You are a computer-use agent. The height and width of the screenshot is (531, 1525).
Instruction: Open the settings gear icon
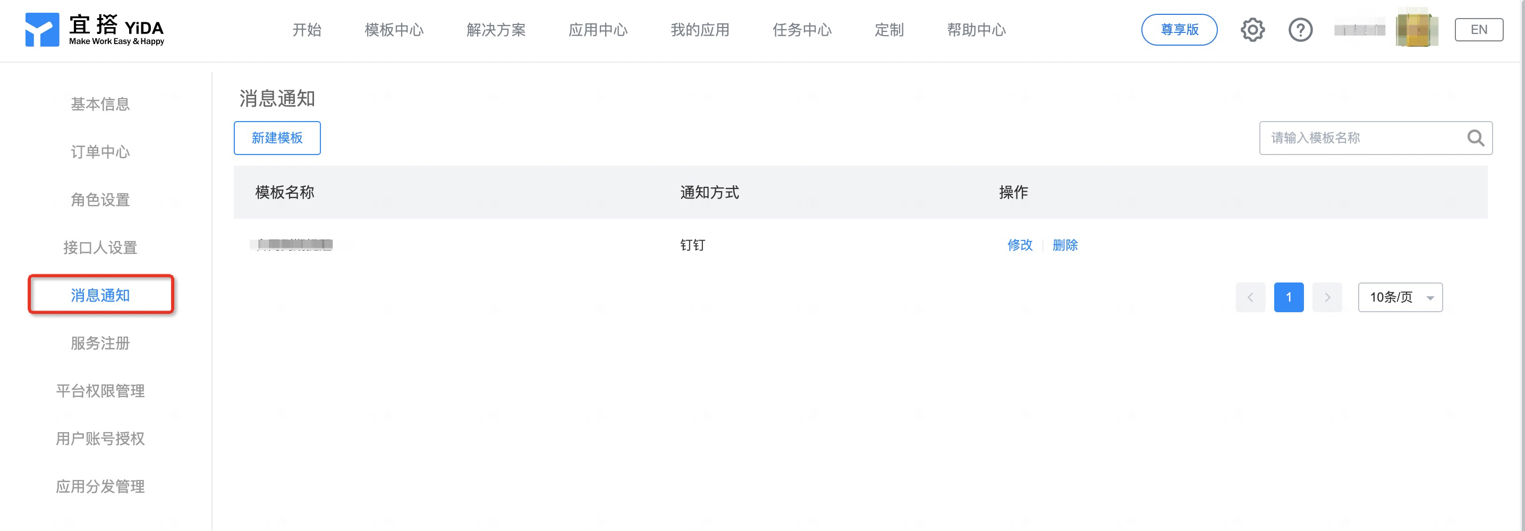[x=1252, y=30]
